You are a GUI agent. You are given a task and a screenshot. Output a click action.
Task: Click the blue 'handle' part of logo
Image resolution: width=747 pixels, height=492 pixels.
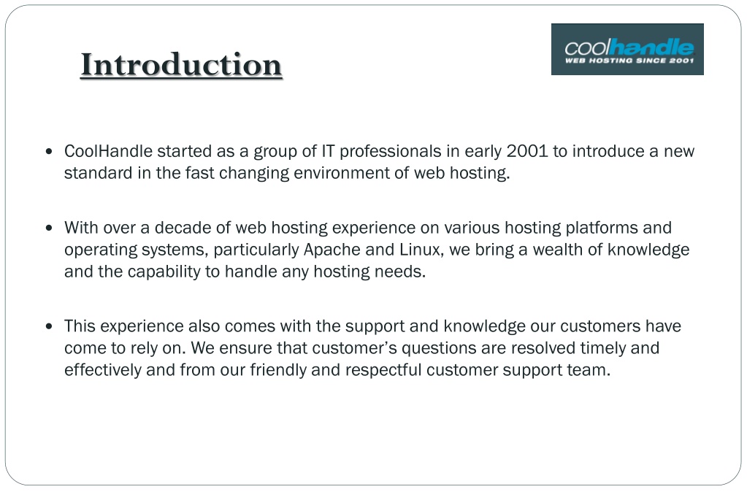pos(651,47)
